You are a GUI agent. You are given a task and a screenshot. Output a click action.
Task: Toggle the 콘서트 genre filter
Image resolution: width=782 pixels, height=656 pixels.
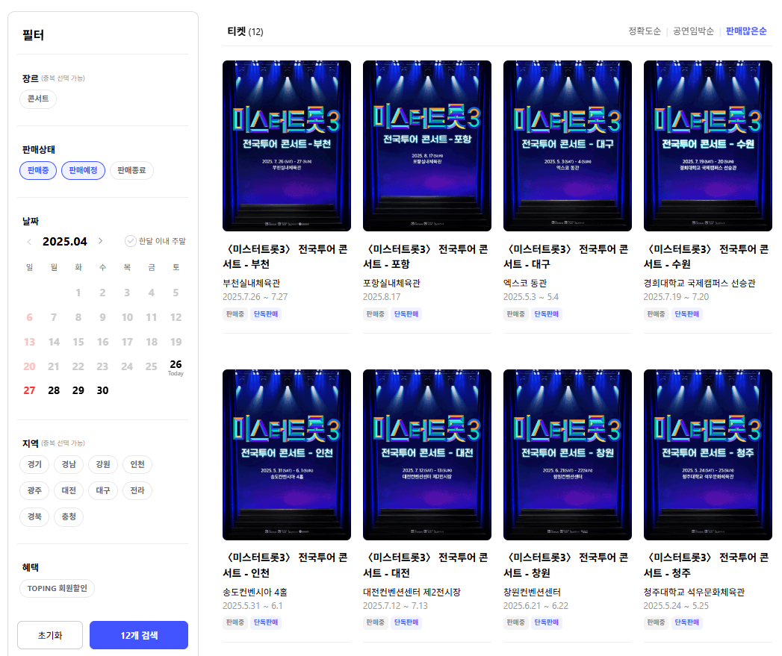pyautogui.click(x=38, y=99)
